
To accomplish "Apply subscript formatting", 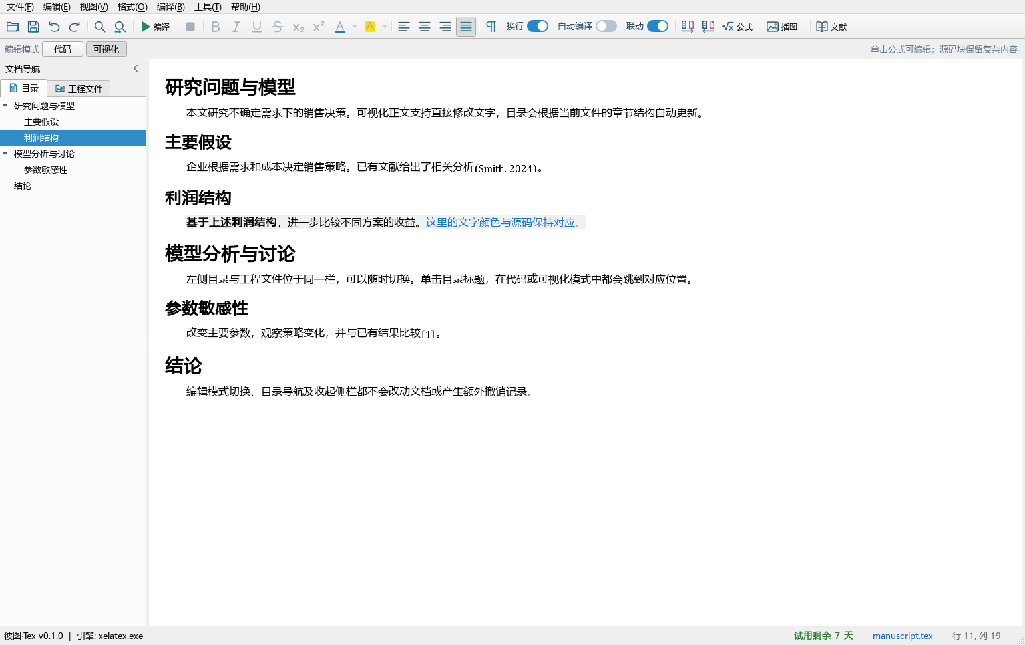I will [x=298, y=27].
